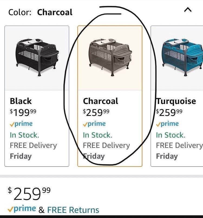Choose the Turquoise color option label

pyautogui.click(x=176, y=101)
